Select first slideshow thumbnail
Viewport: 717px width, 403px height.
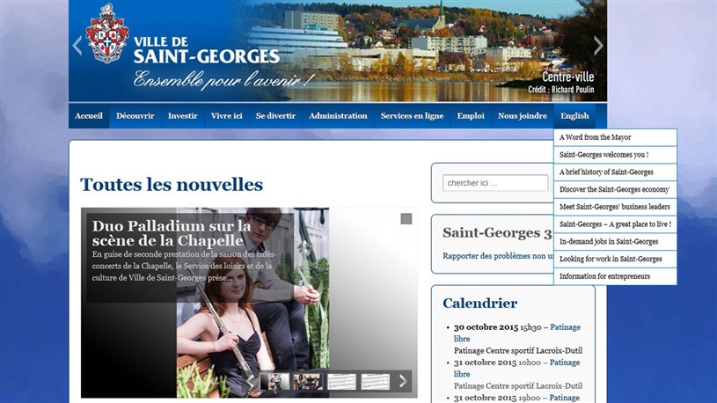274,382
